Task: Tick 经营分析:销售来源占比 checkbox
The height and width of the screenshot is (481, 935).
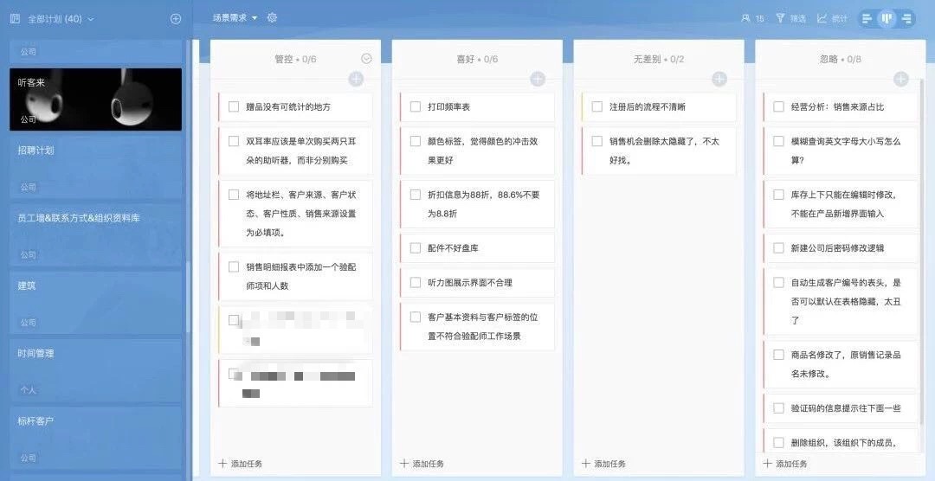Action: [779, 106]
